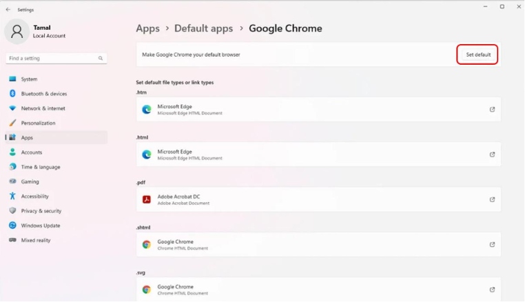The image size is (525, 302).
Task: Click the Tamal user avatar icon
Action: coord(17,32)
